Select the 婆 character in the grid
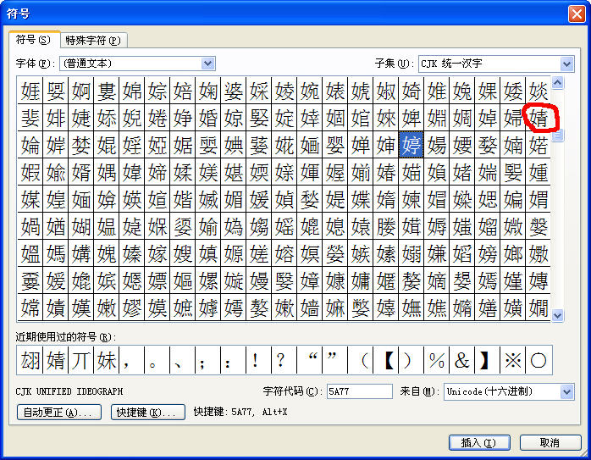 pyautogui.click(x=234, y=91)
